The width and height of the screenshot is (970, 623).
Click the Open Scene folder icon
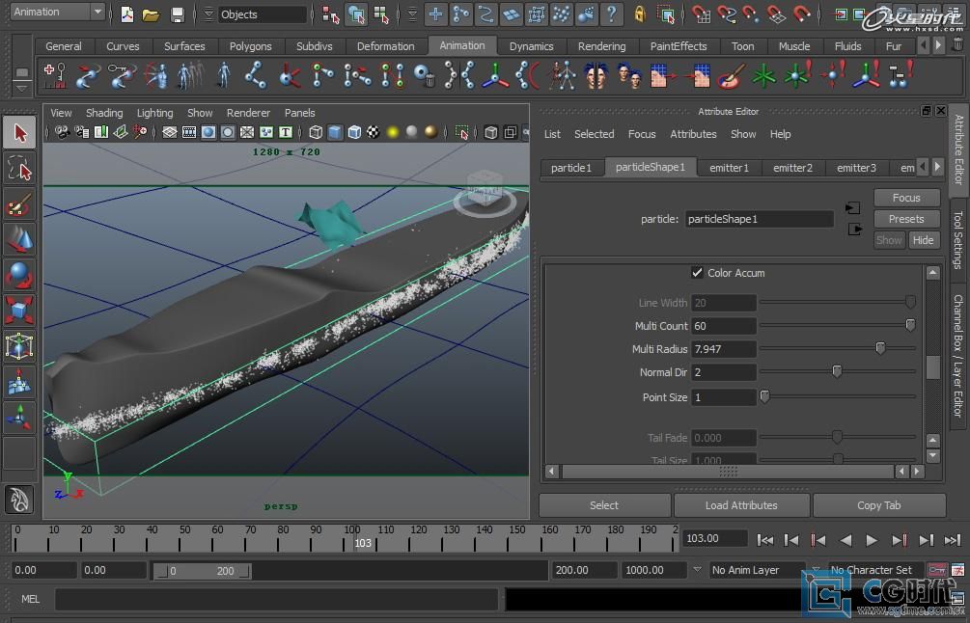pyautogui.click(x=151, y=14)
